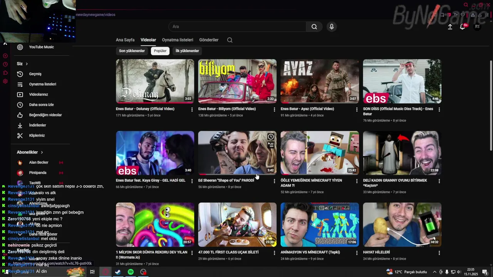Open options menu for GEL HADİ GEL video
The height and width of the screenshot is (277, 493).
point(192,181)
